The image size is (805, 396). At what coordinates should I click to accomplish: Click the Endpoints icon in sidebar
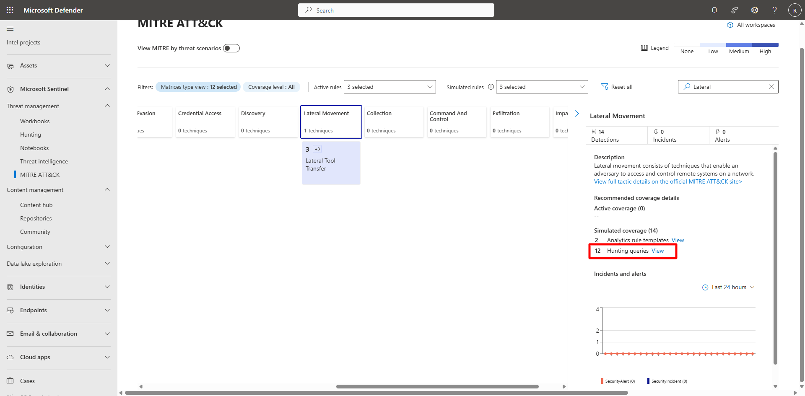(10, 311)
